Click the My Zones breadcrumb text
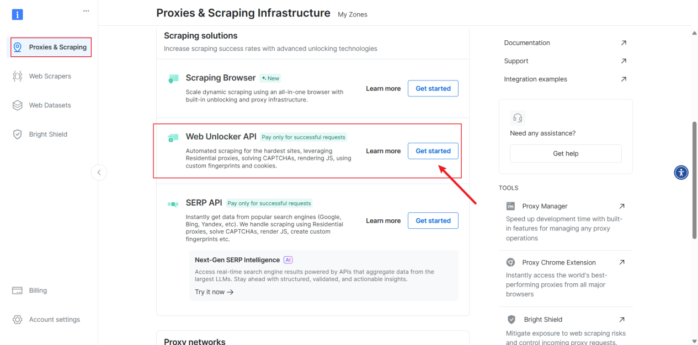This screenshot has height=345, width=698. (353, 14)
